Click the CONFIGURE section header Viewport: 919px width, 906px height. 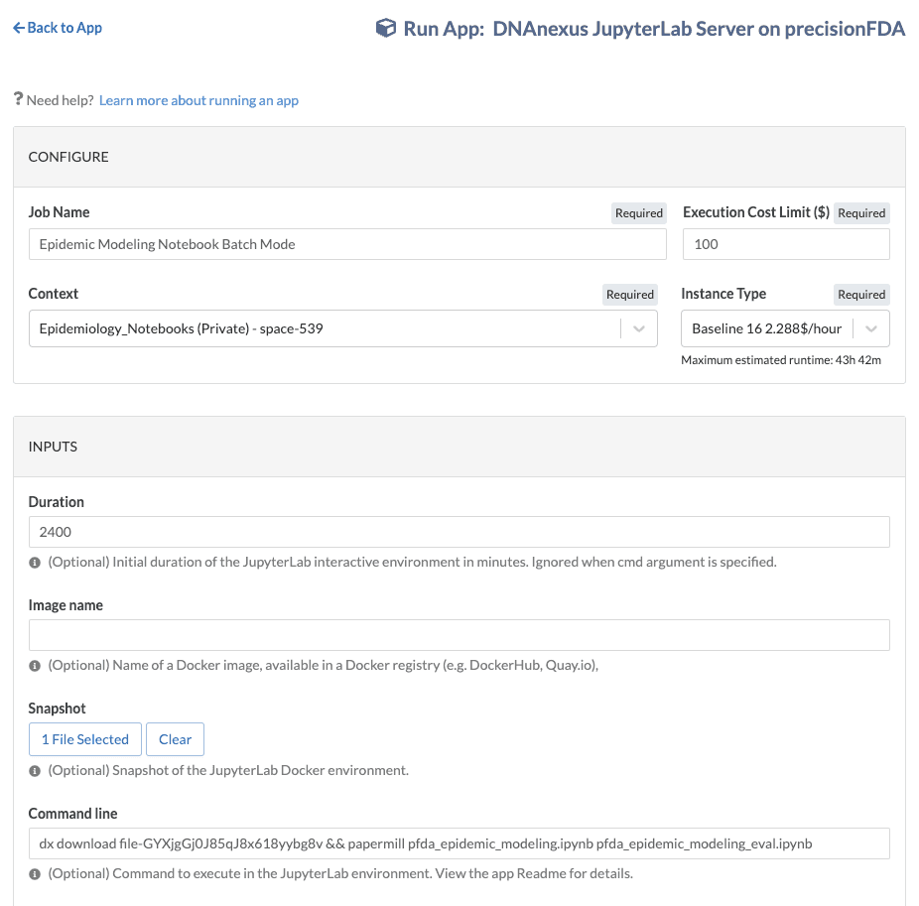[x=459, y=157]
